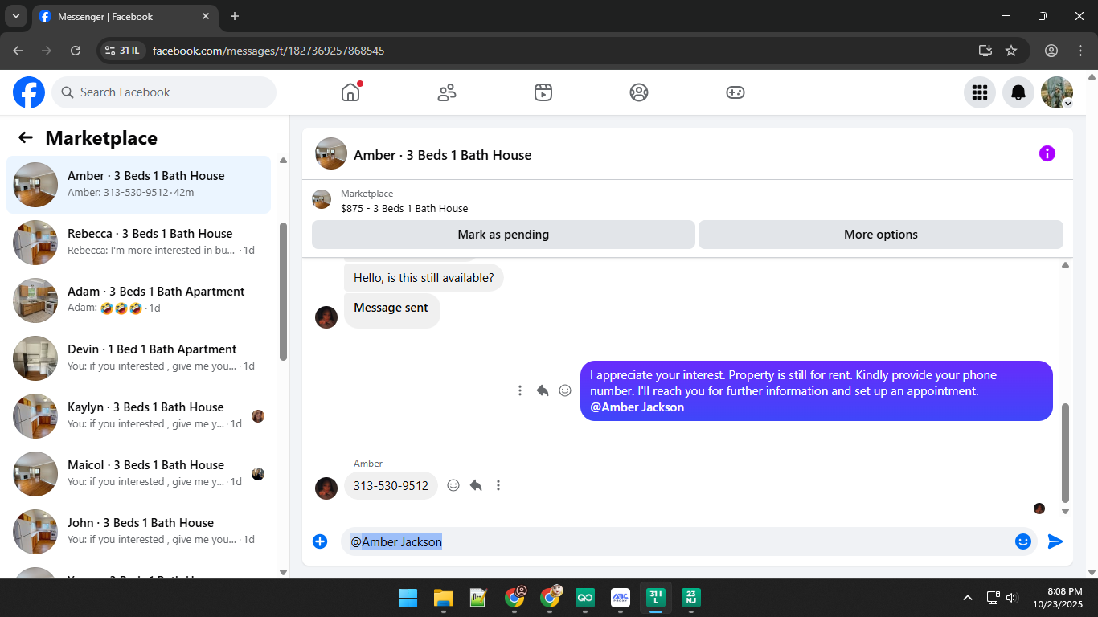
Task: Open more menu for 313-530-9512 message
Action: click(498, 485)
